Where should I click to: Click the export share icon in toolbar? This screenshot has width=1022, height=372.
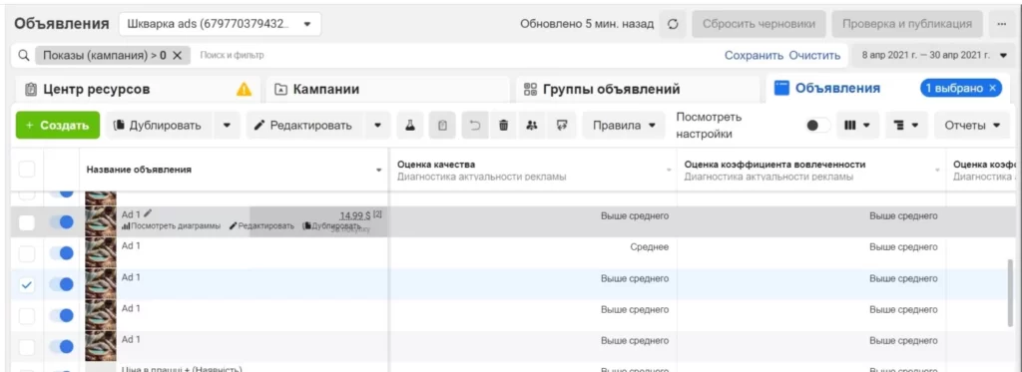[561, 125]
